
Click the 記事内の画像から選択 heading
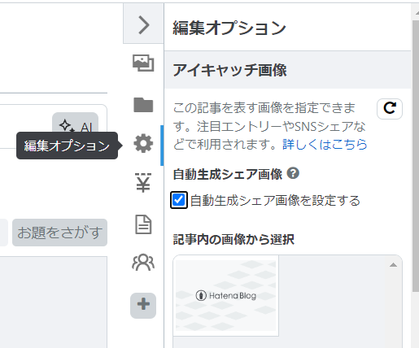[234, 240]
